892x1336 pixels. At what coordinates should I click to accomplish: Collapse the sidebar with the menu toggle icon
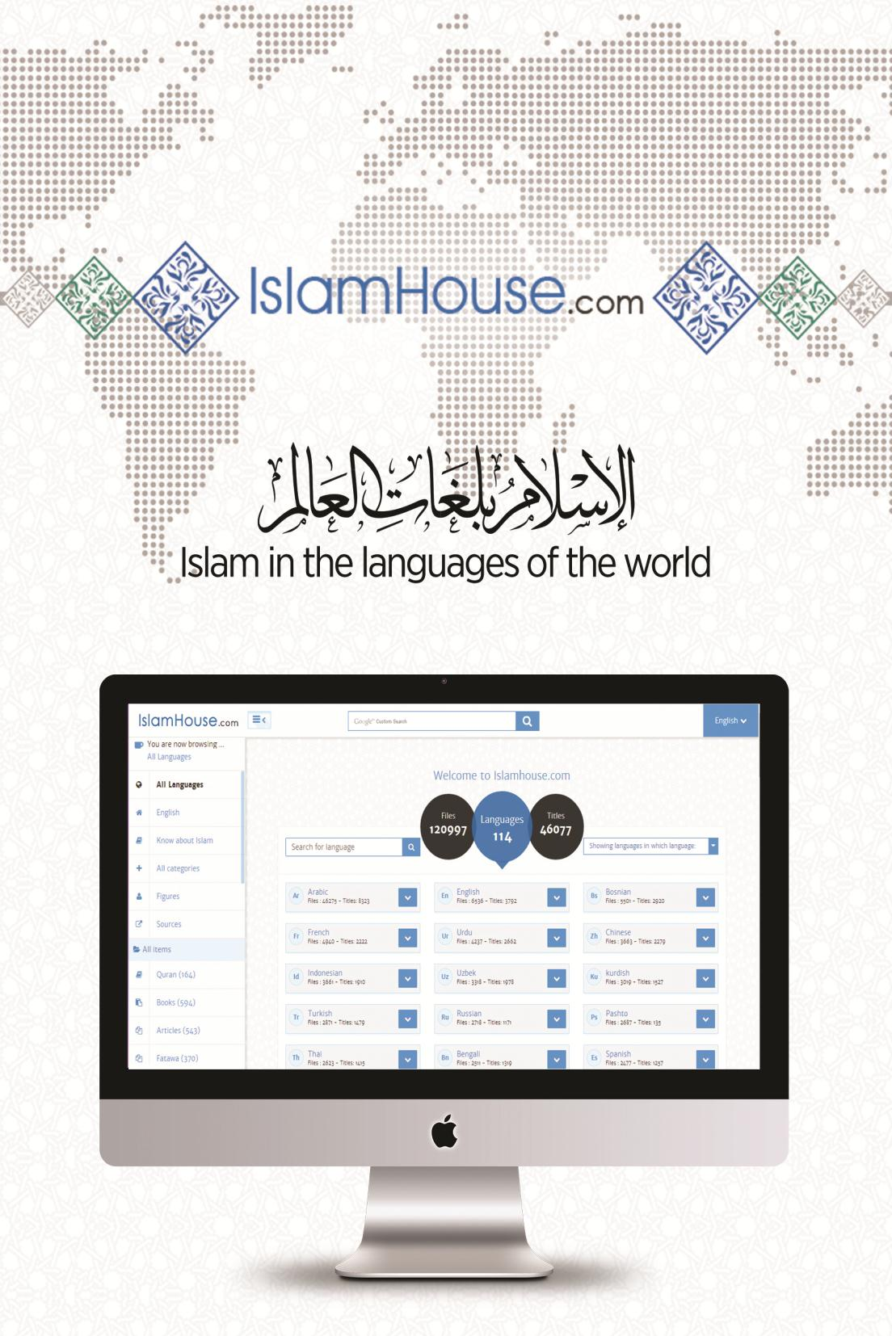(259, 720)
